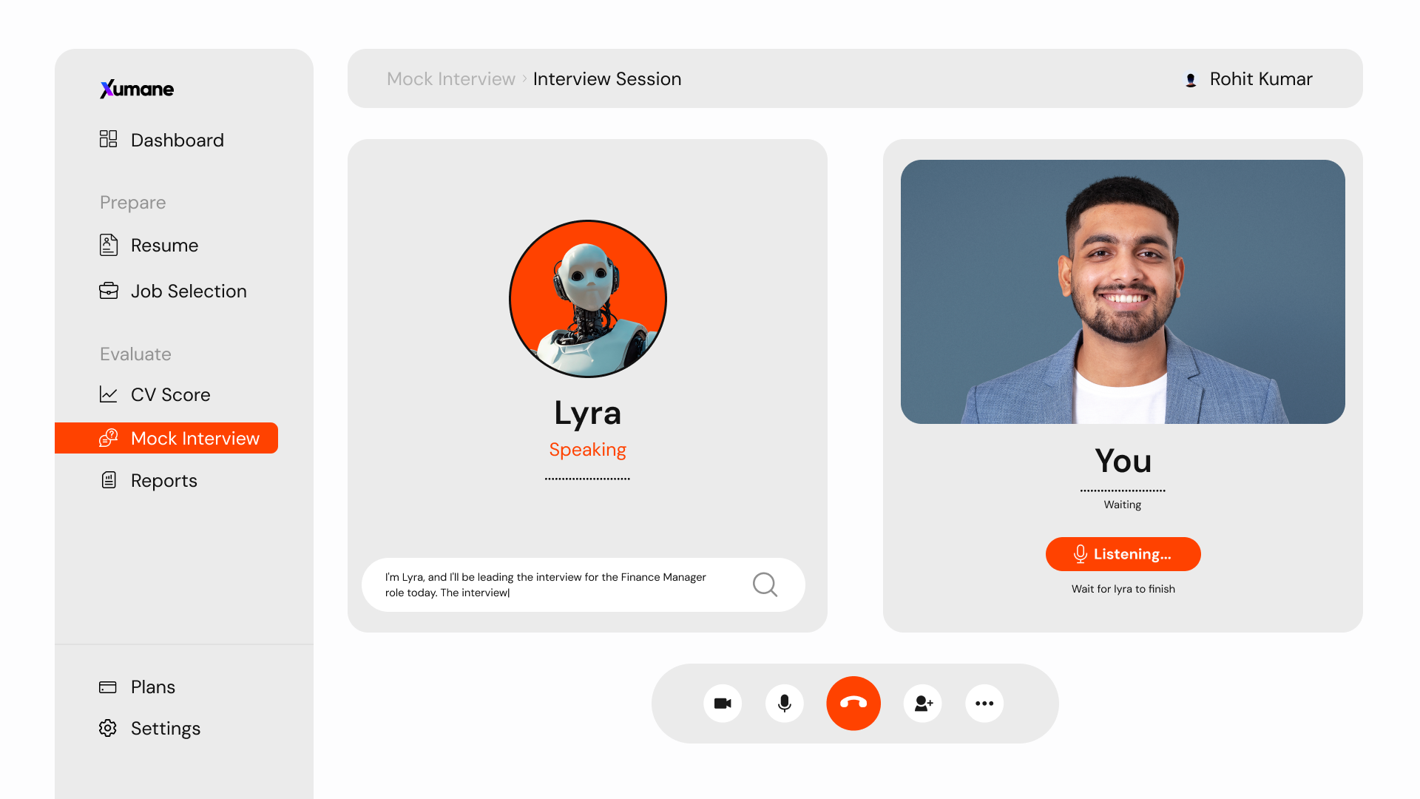Click the magnifier icon in transcript box
1420x799 pixels.
pyautogui.click(x=765, y=584)
